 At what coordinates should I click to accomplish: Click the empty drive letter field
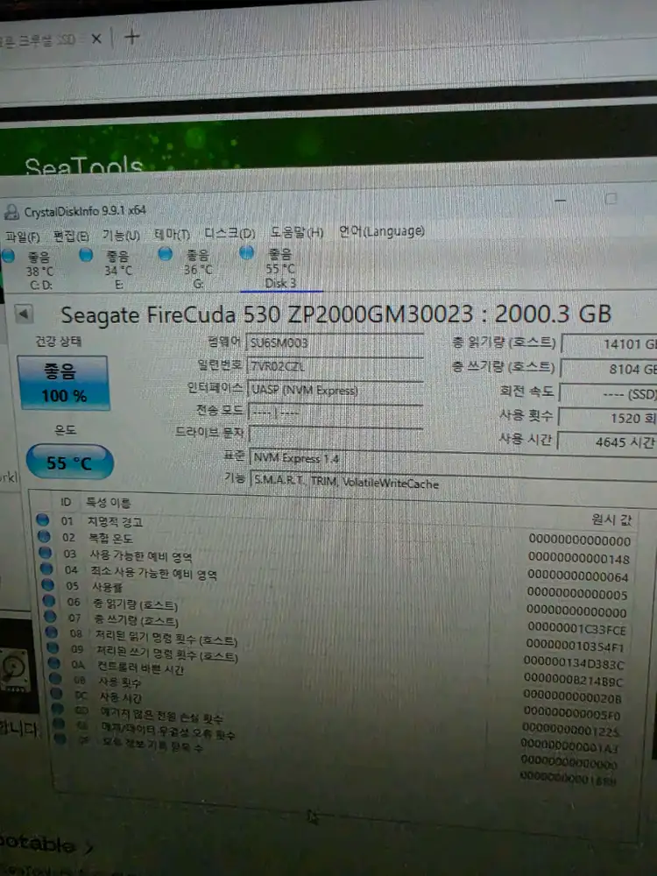336,434
